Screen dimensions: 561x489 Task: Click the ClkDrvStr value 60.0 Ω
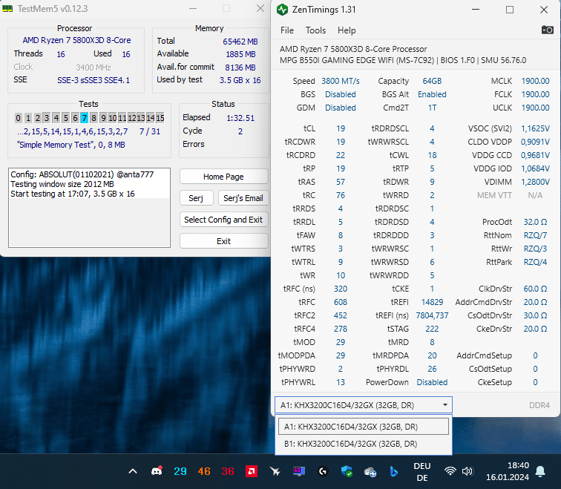535,289
